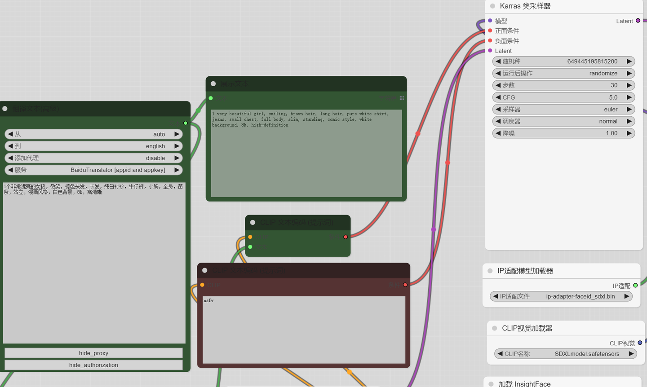Viewport: 647px width, 387px height.
Task: Toggle the 添加代理 disable option
Action: pos(93,158)
